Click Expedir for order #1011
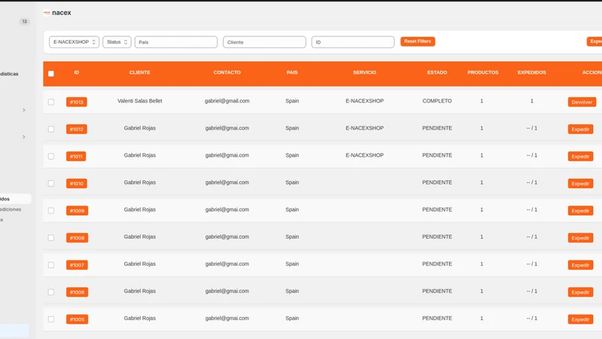Image resolution: width=602 pixels, height=339 pixels. click(x=580, y=157)
